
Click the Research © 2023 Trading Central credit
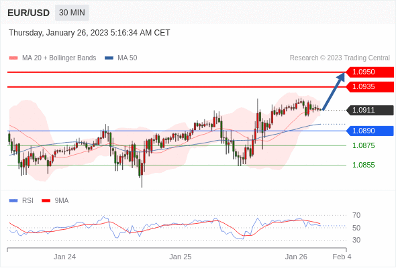click(340, 58)
